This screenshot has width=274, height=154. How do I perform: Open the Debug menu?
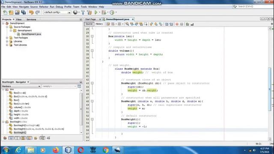(x=59, y=7)
